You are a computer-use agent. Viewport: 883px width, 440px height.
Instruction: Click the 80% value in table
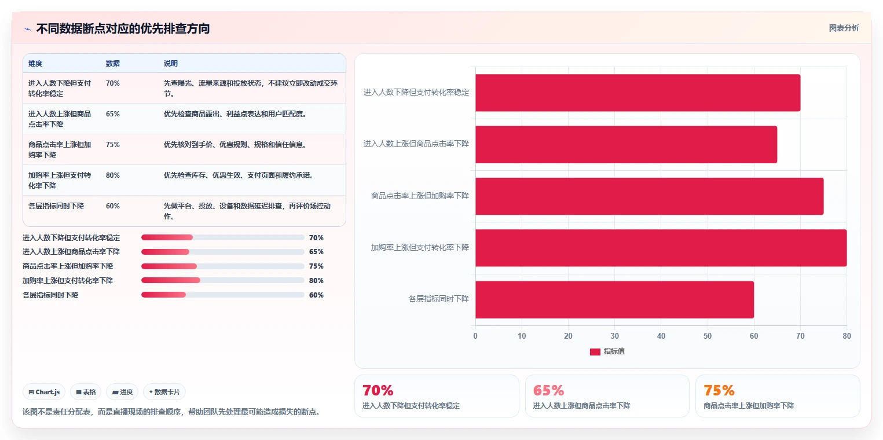point(113,175)
